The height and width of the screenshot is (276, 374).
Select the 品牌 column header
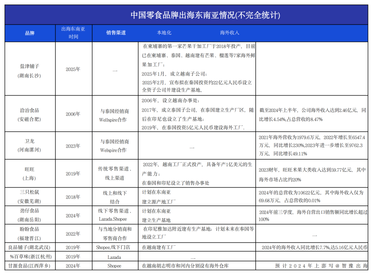pos(30,33)
